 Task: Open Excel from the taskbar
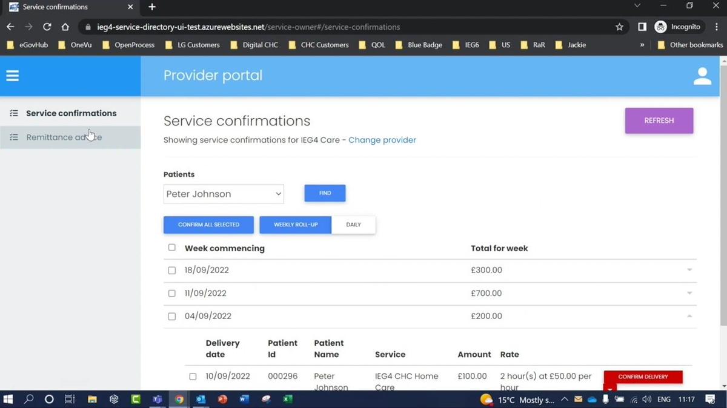pos(288,400)
